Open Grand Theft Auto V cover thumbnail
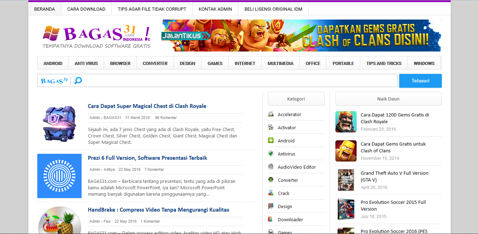Viewport: 478px width, 234px height. pos(346,180)
